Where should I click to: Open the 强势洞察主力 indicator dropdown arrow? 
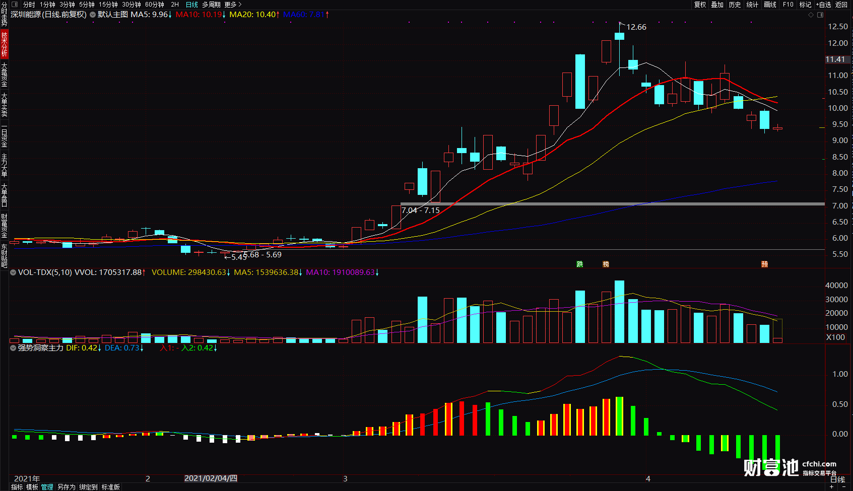(13, 348)
